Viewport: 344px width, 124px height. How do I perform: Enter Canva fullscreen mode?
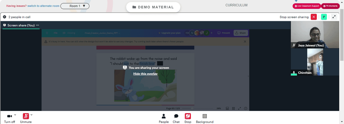[x=239, y=108]
